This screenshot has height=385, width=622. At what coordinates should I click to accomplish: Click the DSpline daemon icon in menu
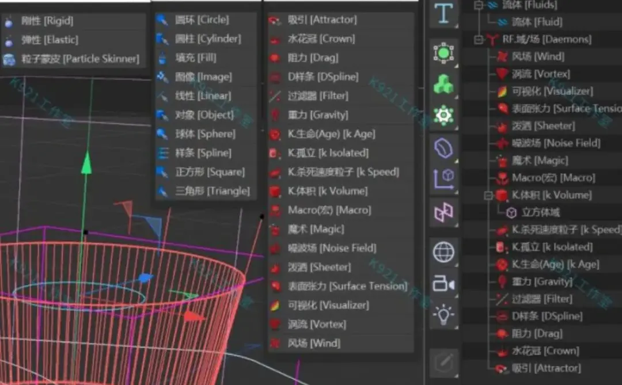[275, 77]
